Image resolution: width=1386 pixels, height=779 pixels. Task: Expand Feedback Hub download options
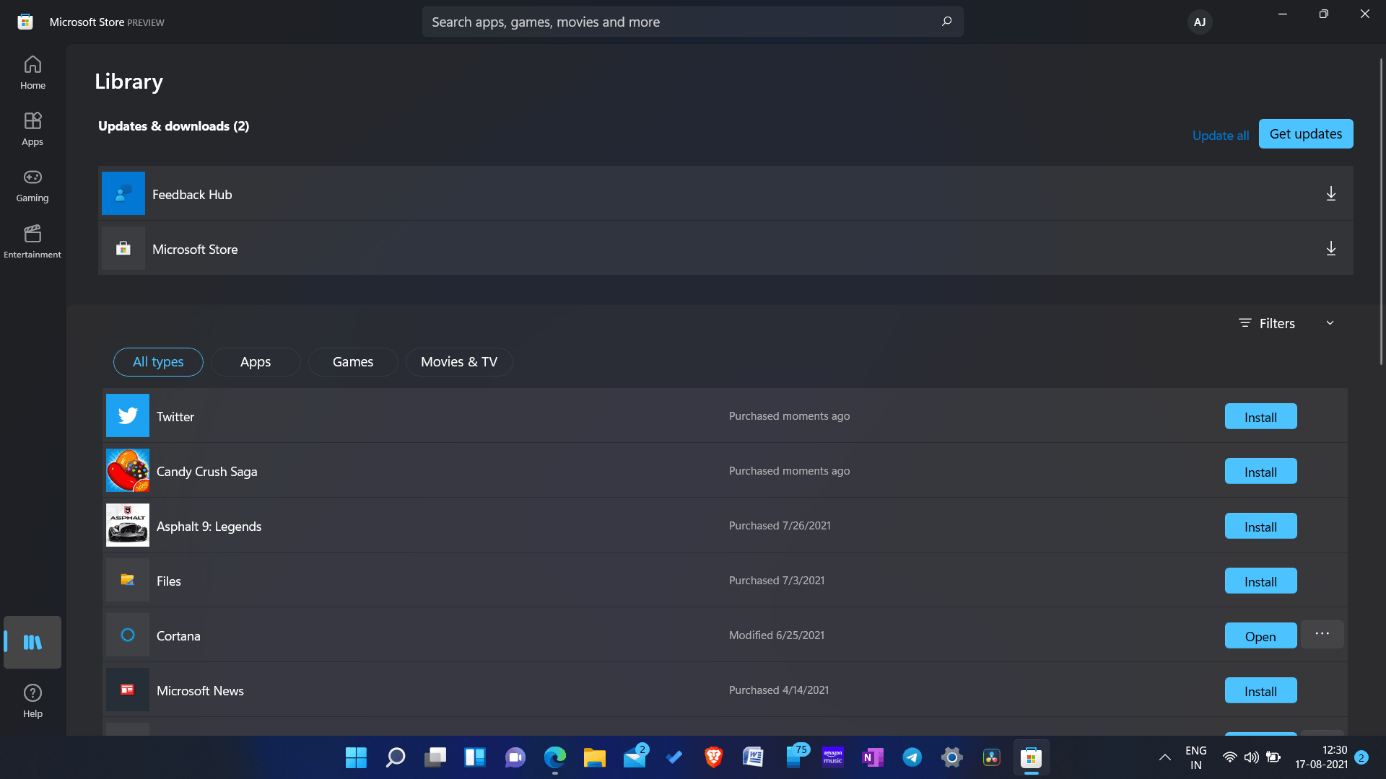pyautogui.click(x=1330, y=193)
